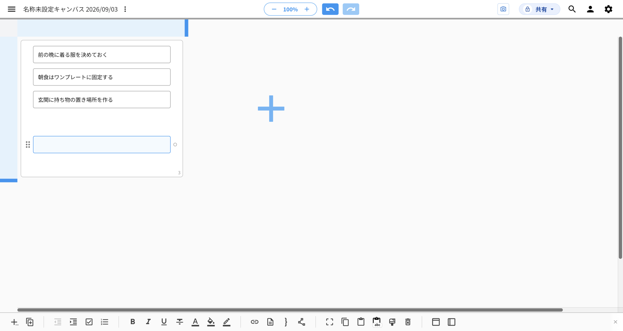The width and height of the screenshot is (623, 331).
Task: Toggle numbered list formatting
Action: [x=105, y=322]
